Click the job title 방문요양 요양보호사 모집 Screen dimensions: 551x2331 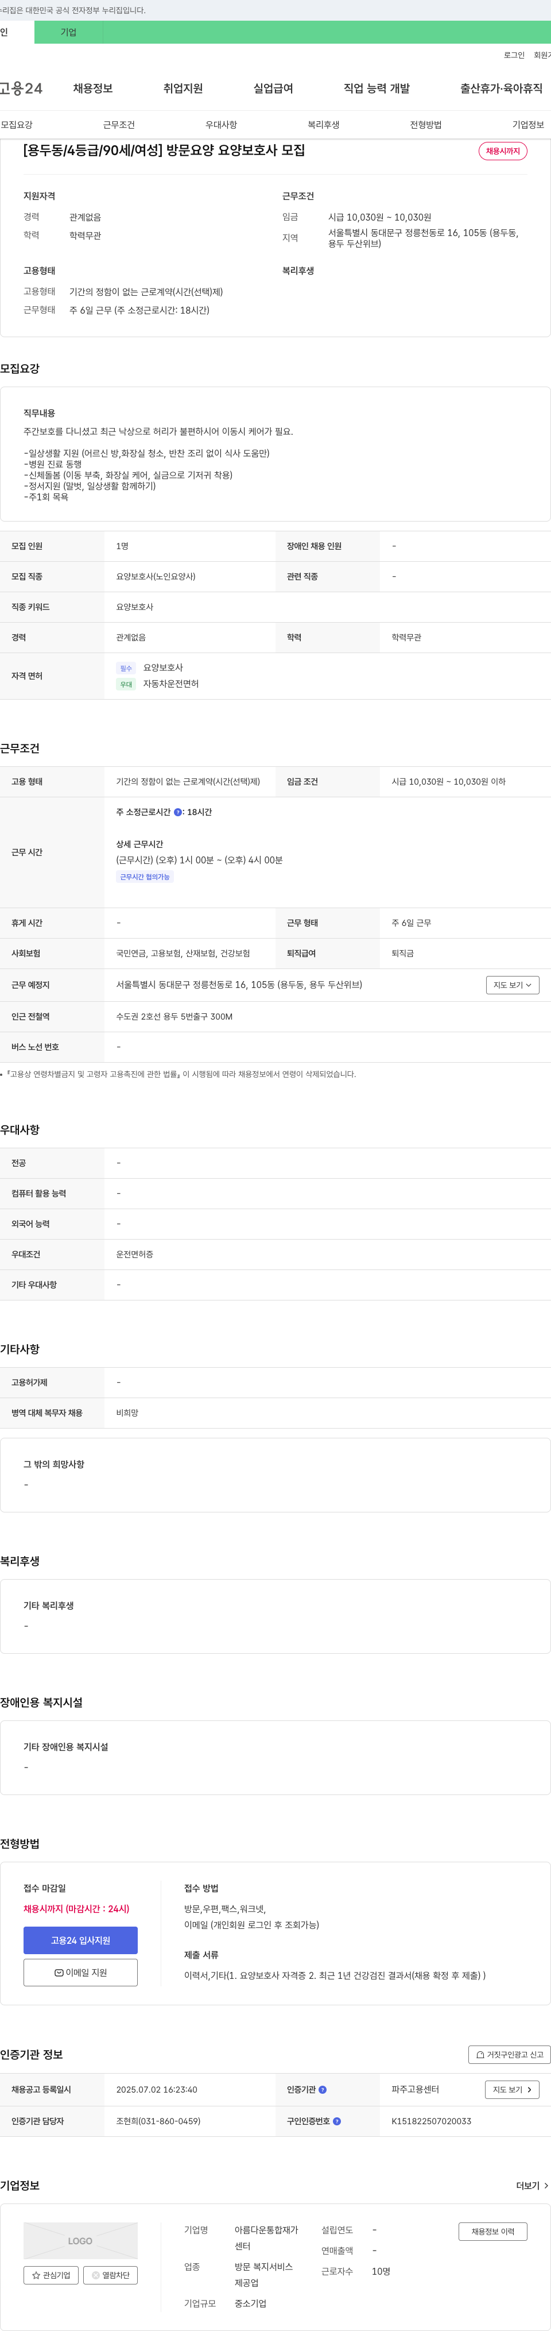164,150
